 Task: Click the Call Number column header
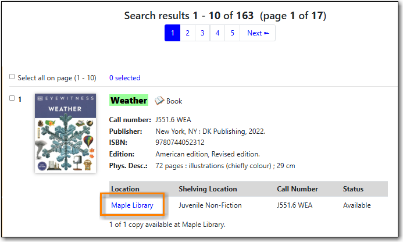(297, 189)
